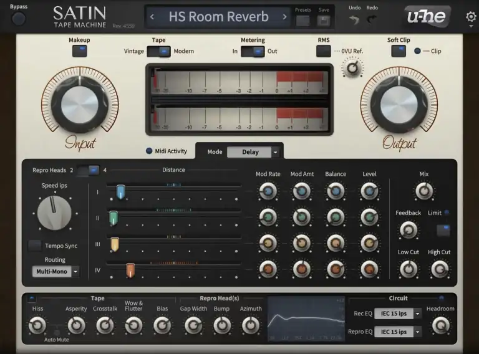The width and height of the screenshot is (479, 354).
Task: Click head I blue distance slider
Action: 120,192
